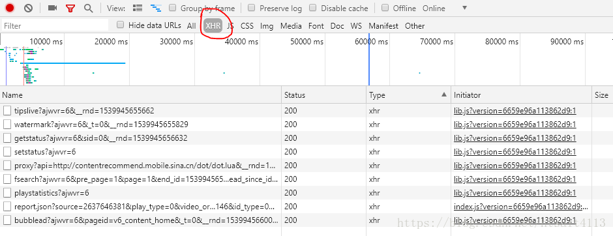Select the WS filter type

click(x=356, y=26)
